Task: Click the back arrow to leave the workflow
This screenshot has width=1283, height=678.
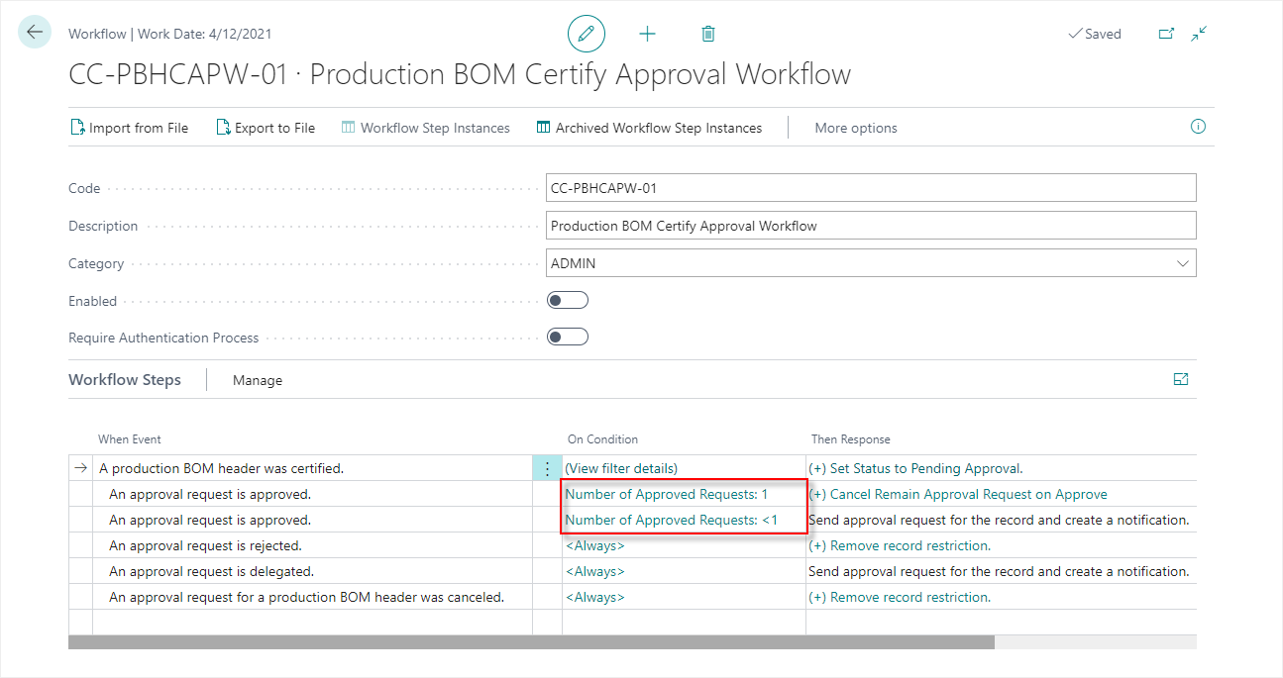Action: [x=34, y=32]
